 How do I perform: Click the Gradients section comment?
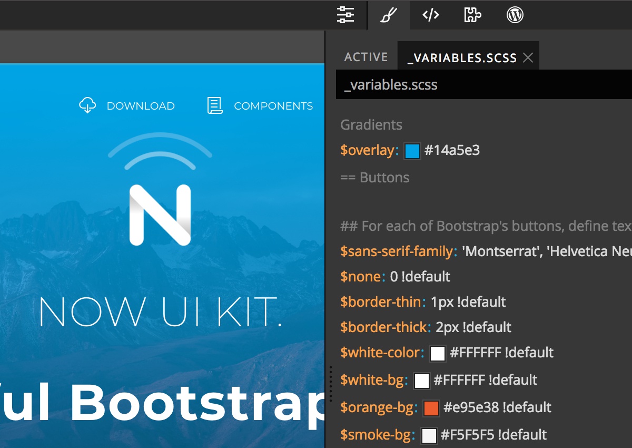click(x=371, y=125)
